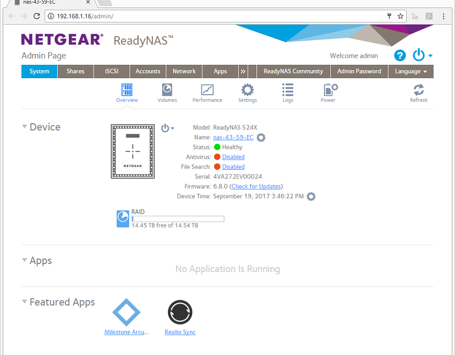Close the nas-43-59-EC browser tab
This screenshot has width=455, height=355.
88,2
